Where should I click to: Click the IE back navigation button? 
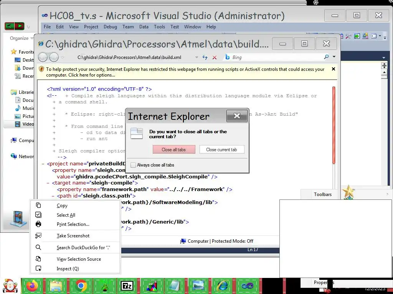pos(43,57)
